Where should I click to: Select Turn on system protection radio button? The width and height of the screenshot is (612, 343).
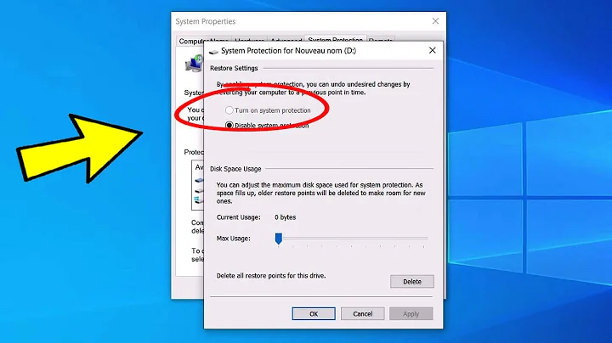click(x=229, y=110)
